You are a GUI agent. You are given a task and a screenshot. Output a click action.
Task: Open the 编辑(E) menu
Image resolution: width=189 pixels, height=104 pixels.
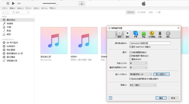[12, 8]
